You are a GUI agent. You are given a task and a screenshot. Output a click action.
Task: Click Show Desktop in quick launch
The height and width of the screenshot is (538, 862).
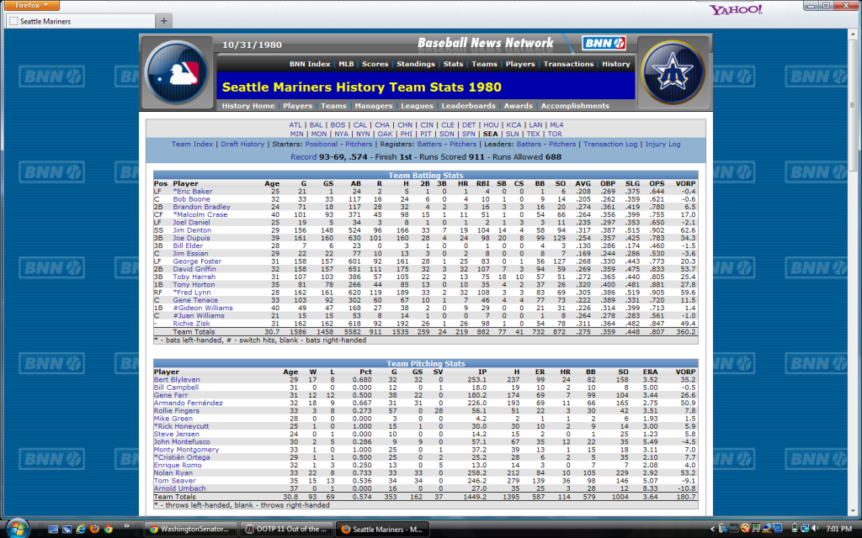[53, 530]
